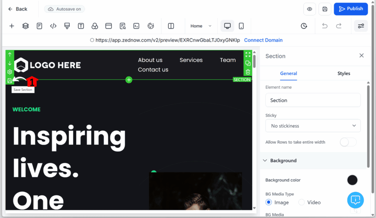376x218 pixels.
Task: Open the Home page selector dropdown
Action: (201, 26)
